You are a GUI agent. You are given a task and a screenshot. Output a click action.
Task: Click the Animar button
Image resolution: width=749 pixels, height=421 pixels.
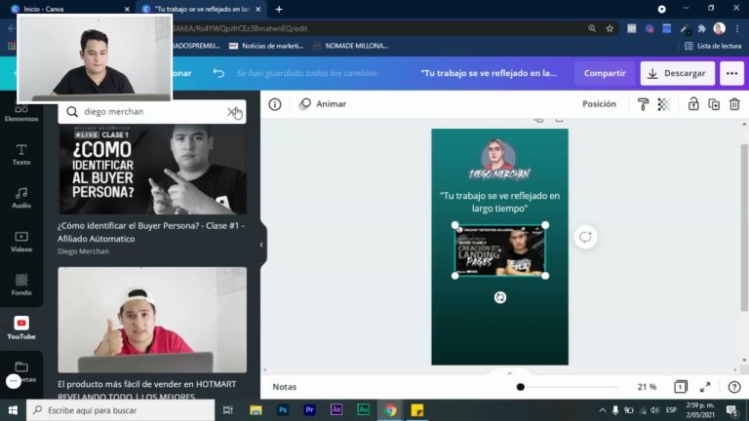(323, 104)
